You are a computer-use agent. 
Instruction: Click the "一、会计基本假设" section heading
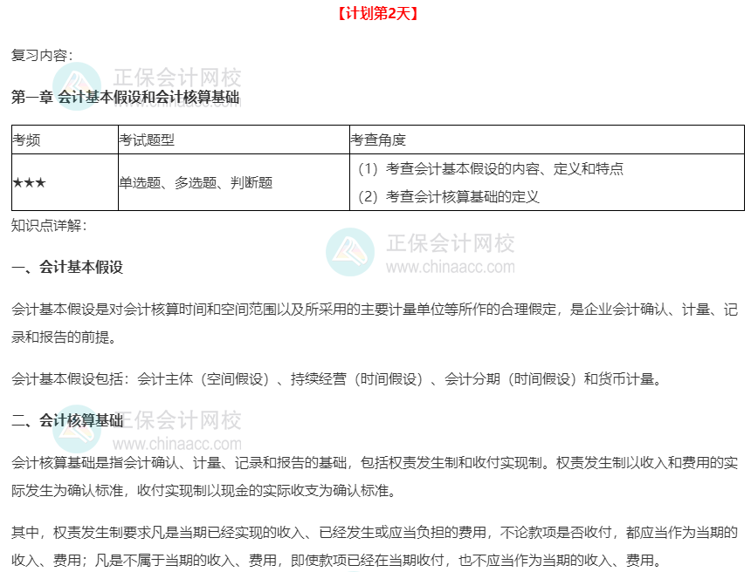67,267
